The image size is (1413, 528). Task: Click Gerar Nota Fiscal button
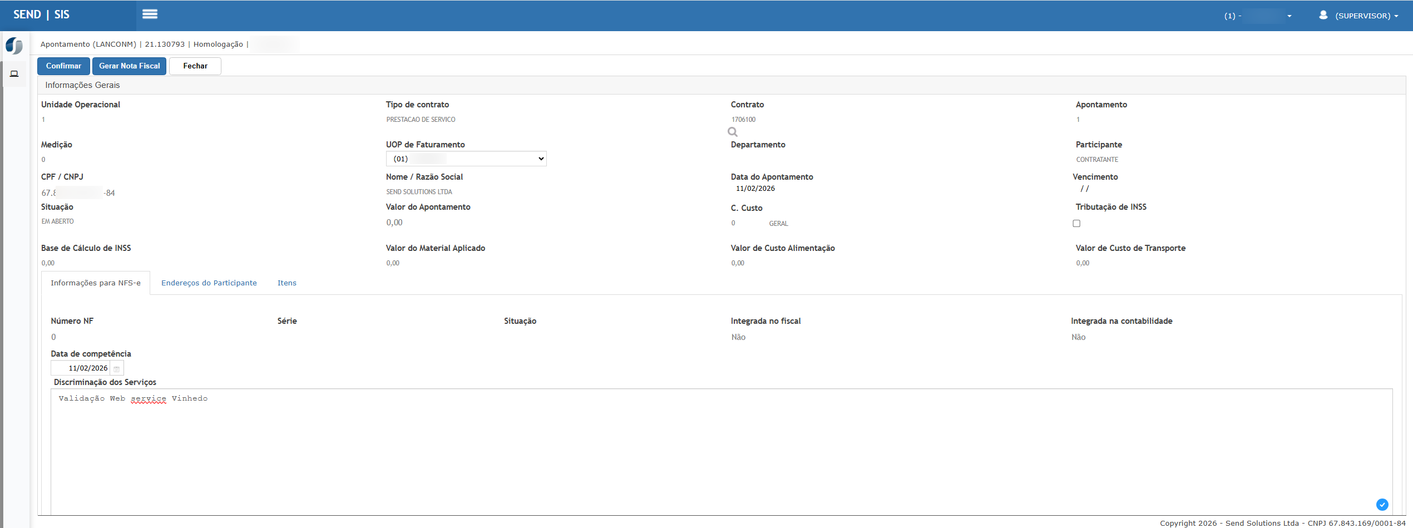pyautogui.click(x=129, y=66)
